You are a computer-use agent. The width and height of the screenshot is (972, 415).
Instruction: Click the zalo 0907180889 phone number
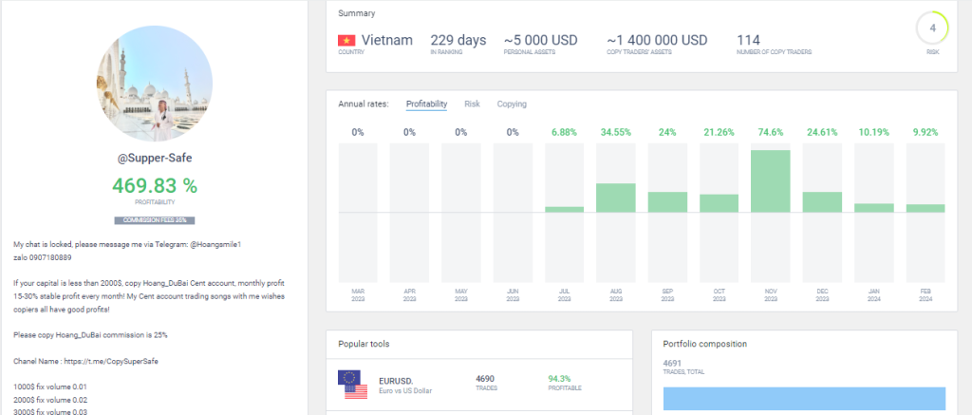point(44,256)
